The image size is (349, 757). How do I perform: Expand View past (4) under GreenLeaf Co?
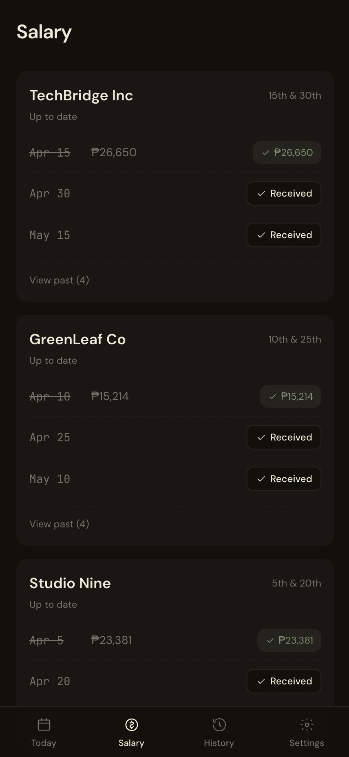59,524
